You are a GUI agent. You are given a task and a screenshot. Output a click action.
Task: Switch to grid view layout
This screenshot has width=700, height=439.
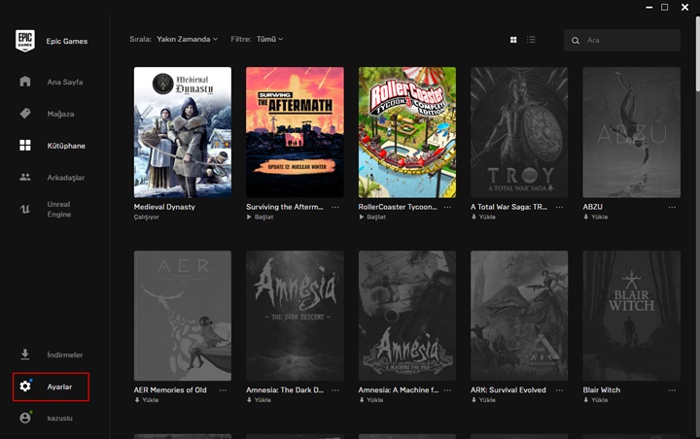513,40
